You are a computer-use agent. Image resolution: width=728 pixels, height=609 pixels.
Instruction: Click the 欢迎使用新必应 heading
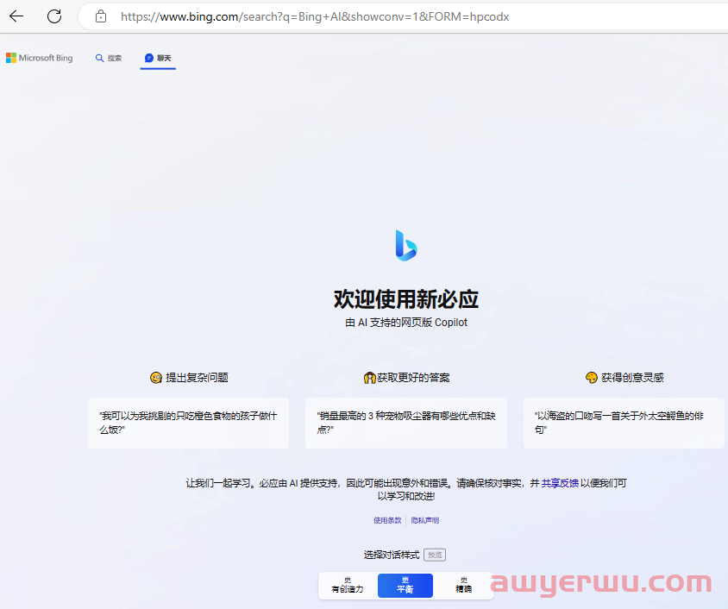click(x=406, y=299)
